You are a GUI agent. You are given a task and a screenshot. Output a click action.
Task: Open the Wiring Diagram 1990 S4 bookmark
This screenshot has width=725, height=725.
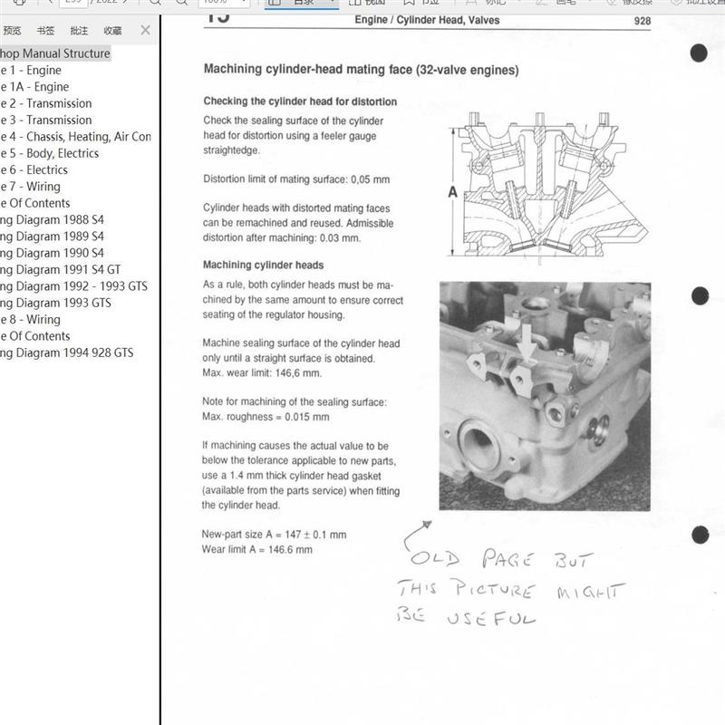[53, 254]
